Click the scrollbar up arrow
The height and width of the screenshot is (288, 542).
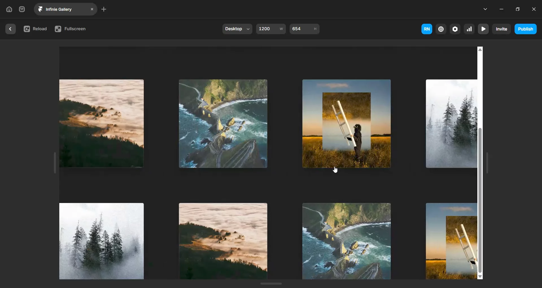[x=480, y=50]
